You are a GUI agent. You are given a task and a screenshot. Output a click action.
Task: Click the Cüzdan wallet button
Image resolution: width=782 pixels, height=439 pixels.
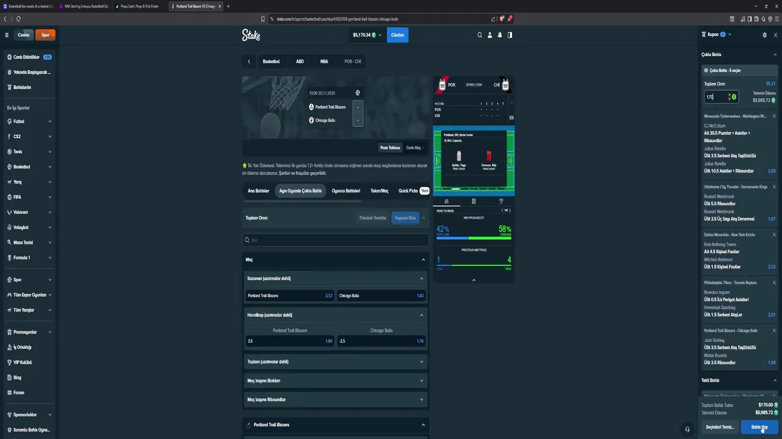coord(398,35)
